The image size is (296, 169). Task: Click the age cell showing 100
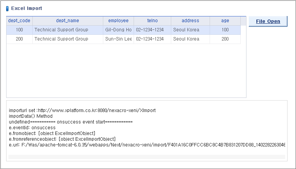225,30
